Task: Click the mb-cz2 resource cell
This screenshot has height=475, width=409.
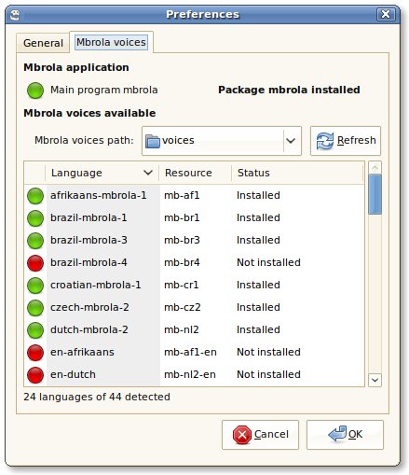Action: tap(183, 307)
